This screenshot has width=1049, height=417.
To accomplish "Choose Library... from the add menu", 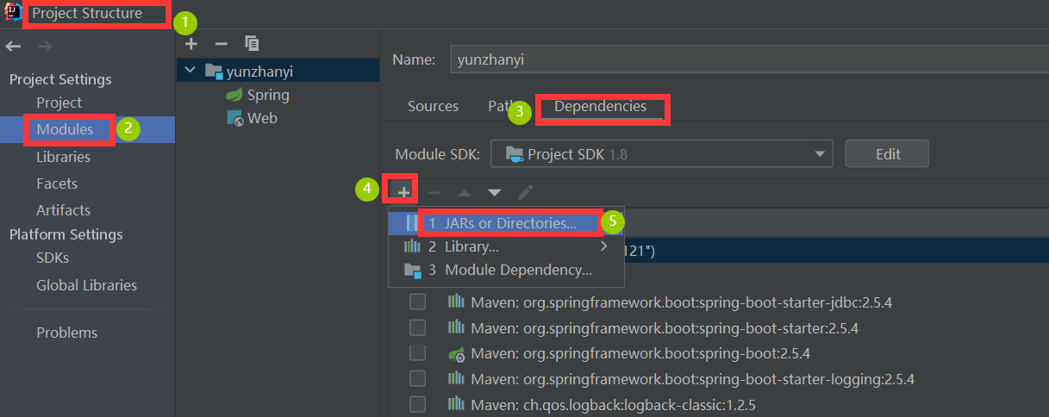I will [x=506, y=246].
